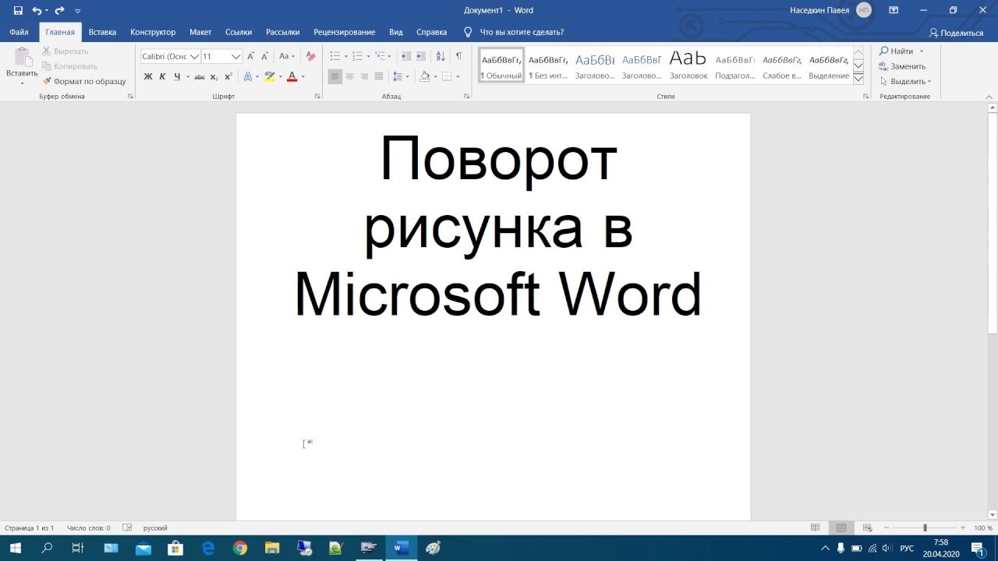Toggle the left align paragraph button
Screen dimensions: 998x561
[x=334, y=76]
